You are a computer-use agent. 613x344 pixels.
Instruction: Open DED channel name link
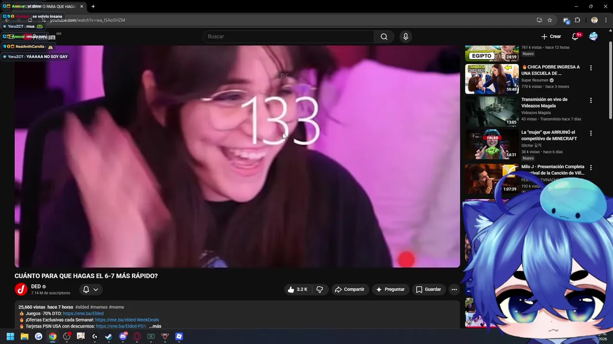pos(36,287)
